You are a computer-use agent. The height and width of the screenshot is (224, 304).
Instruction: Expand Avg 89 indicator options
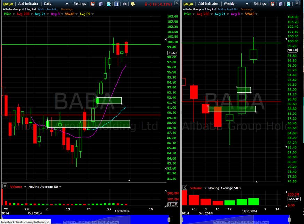pos(93,14)
